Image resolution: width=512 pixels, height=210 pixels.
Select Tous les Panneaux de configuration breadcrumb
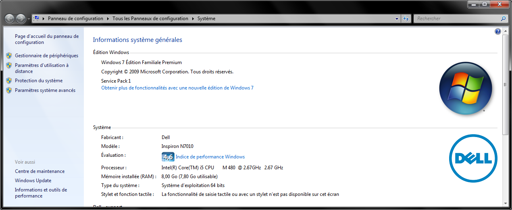coord(150,19)
